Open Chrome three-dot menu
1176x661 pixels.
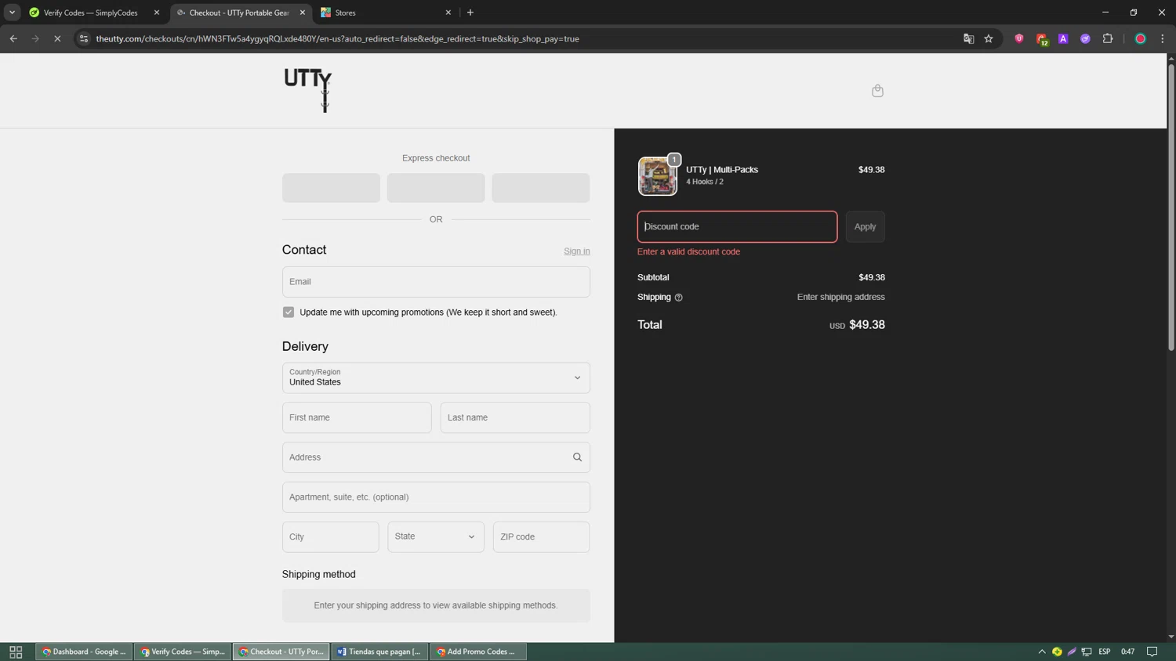1163,38
